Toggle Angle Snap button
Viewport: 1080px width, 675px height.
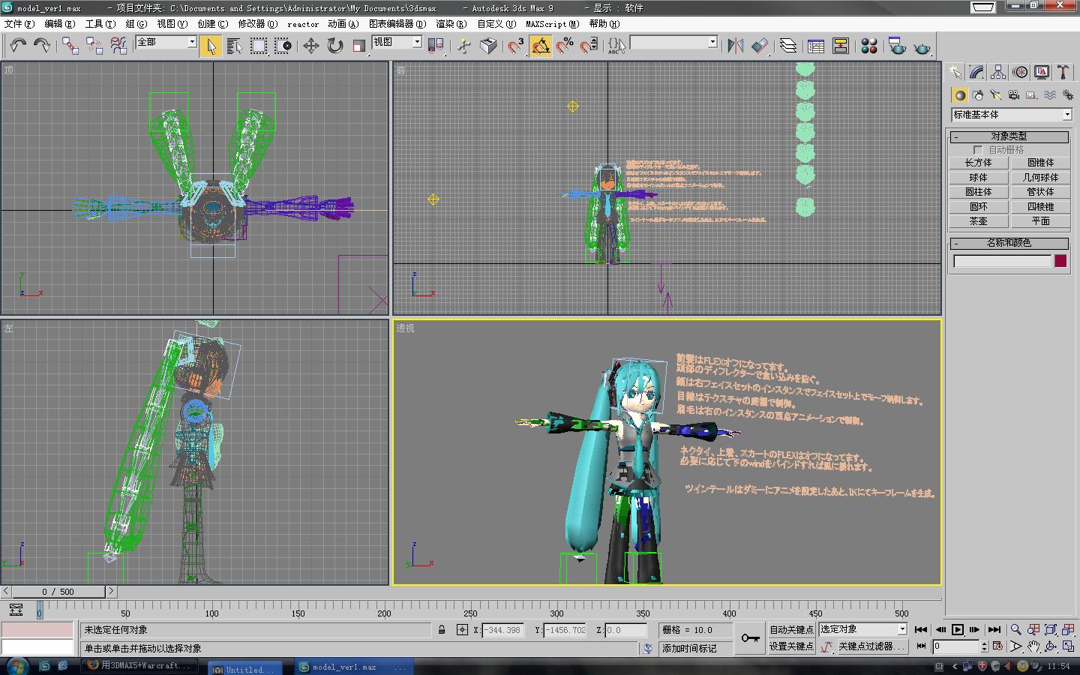[541, 46]
